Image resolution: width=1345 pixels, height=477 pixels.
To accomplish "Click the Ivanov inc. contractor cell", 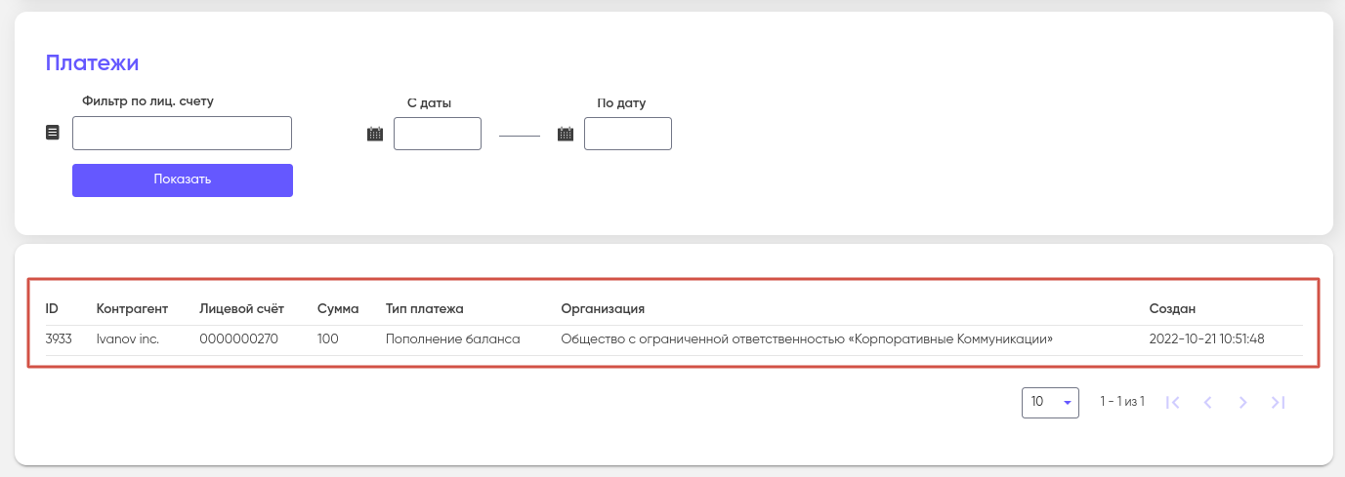I will [127, 339].
